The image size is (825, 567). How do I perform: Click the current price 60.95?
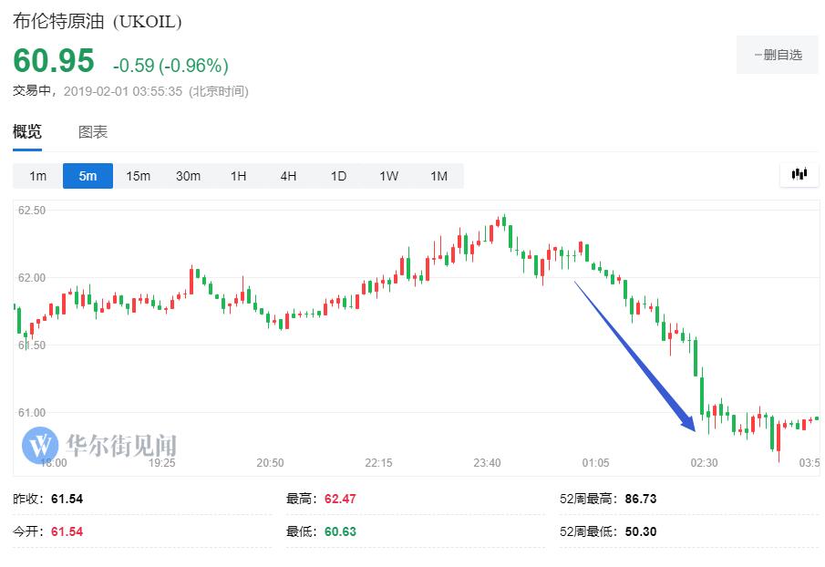54,61
